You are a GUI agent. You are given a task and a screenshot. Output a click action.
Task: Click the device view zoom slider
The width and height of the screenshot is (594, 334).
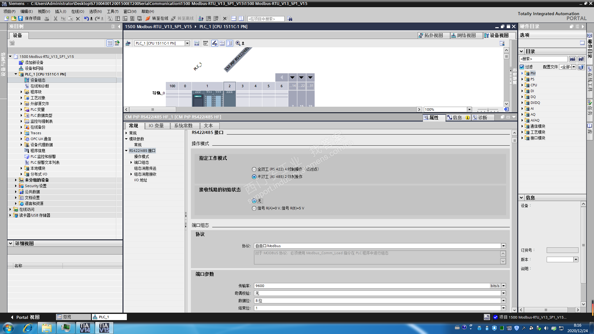pos(488,110)
